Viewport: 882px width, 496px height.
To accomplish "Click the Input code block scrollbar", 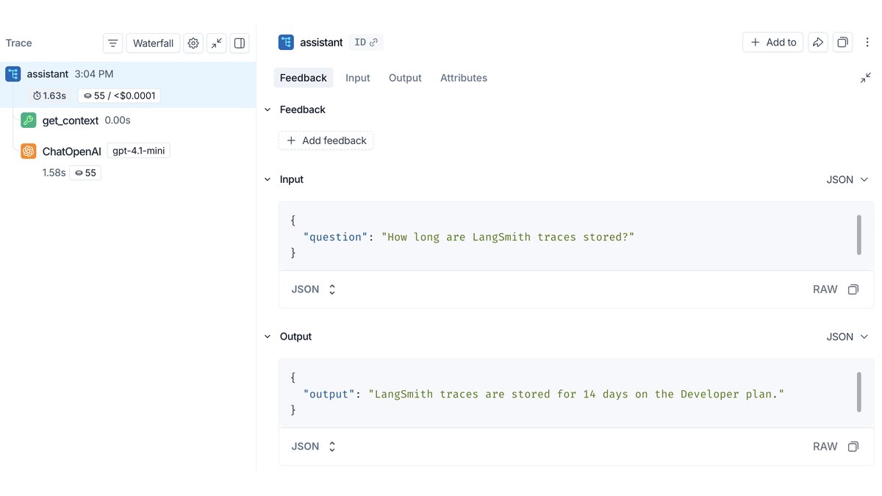I will (859, 235).
